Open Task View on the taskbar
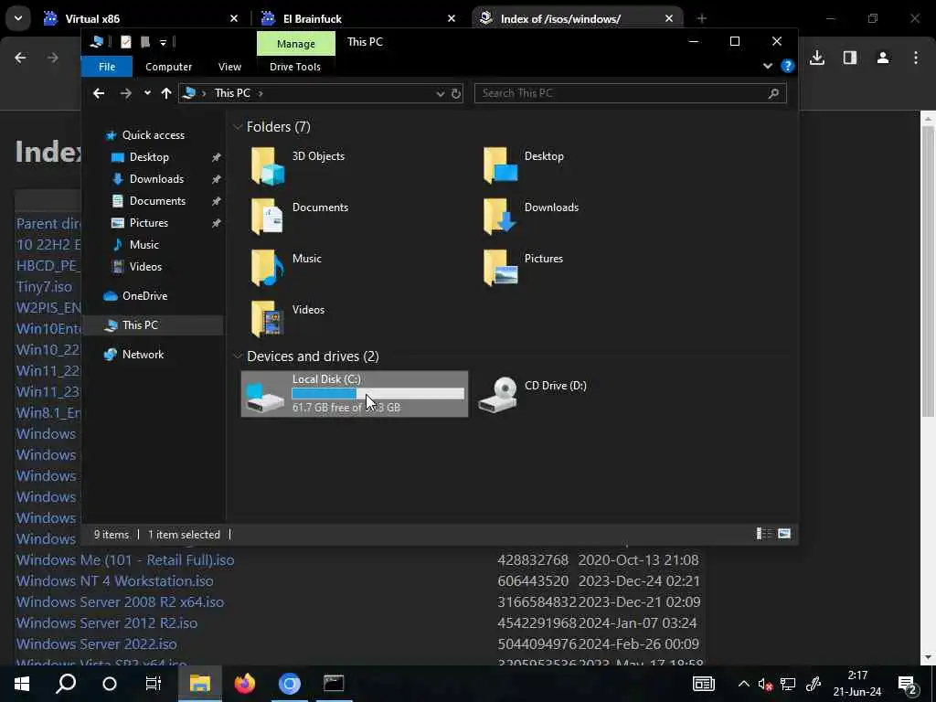This screenshot has width=936, height=702. tap(154, 684)
